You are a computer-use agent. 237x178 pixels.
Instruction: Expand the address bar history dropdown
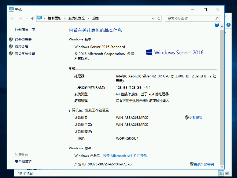[153, 19]
